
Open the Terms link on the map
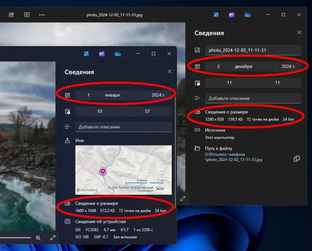159,188
